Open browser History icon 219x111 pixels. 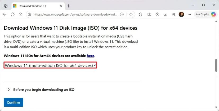coord(157,15)
